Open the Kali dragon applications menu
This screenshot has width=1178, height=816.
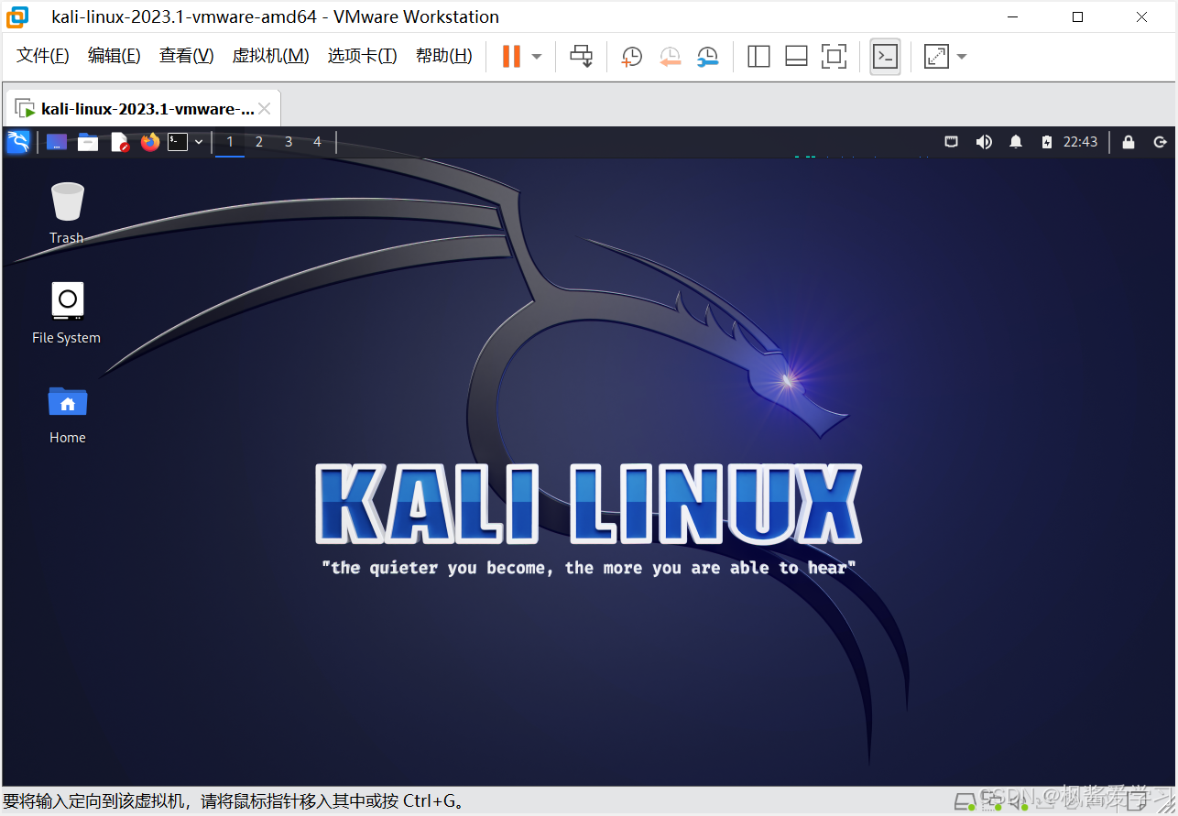point(18,142)
